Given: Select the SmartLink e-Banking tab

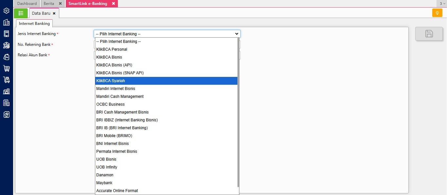Looking at the screenshot, I should 88,4.
